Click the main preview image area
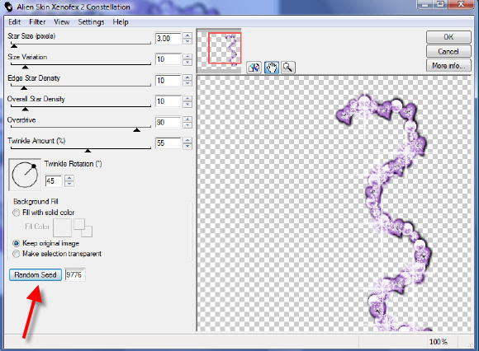This screenshot has height=351, width=479. pos(334,204)
